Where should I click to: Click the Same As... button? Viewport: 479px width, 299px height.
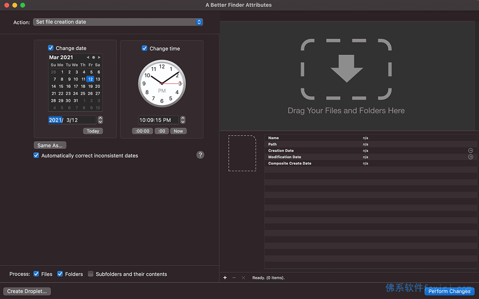(50, 145)
